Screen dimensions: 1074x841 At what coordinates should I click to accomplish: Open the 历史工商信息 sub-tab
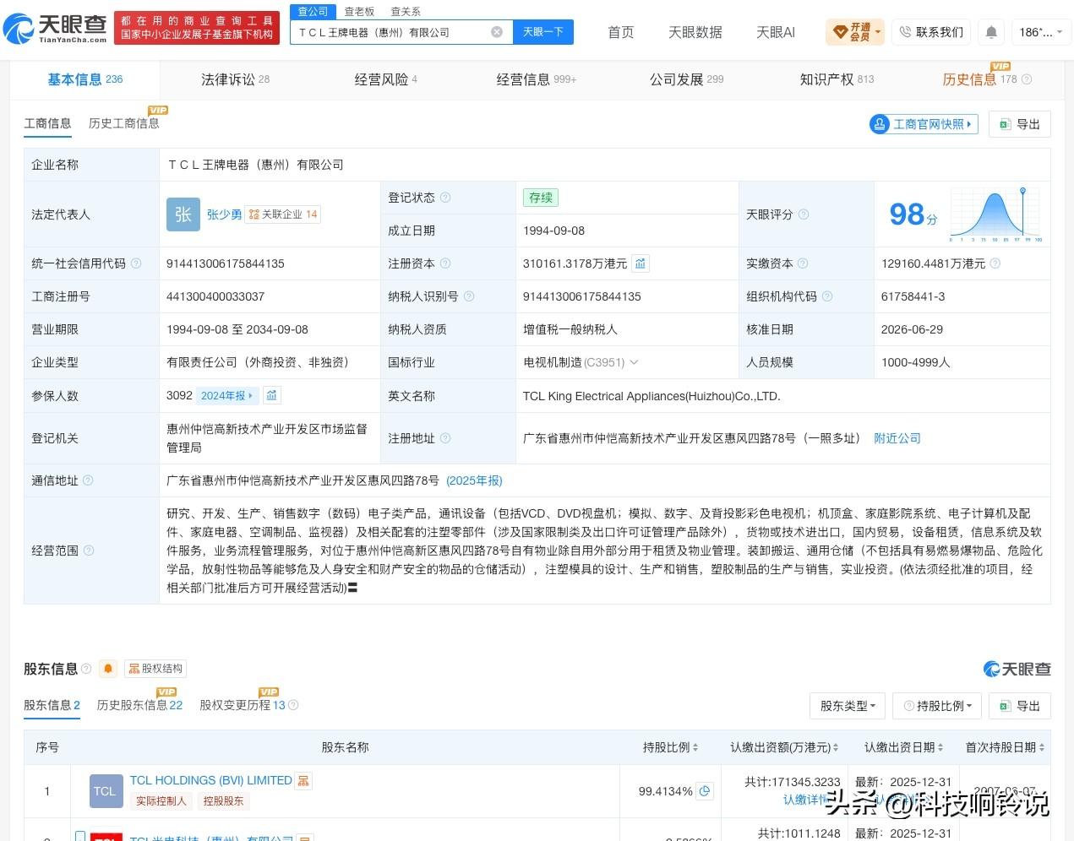pyautogui.click(x=123, y=123)
